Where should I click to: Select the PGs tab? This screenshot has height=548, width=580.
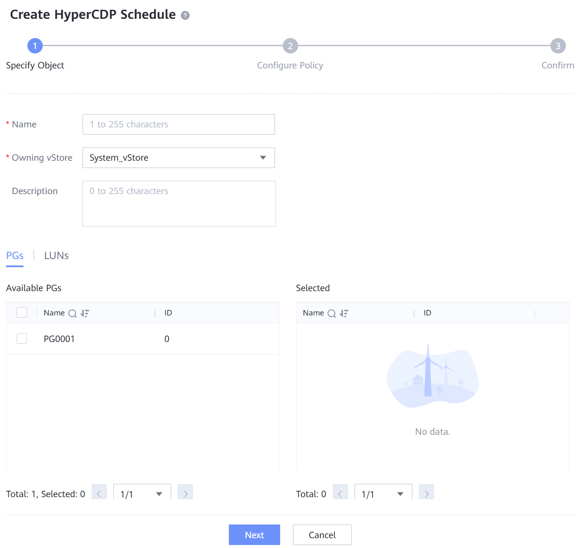pyautogui.click(x=15, y=256)
